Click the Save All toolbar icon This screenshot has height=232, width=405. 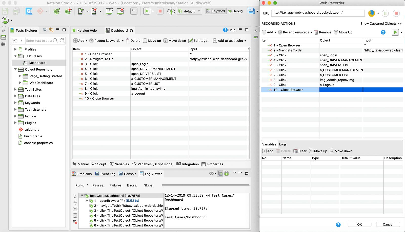pos(16,11)
